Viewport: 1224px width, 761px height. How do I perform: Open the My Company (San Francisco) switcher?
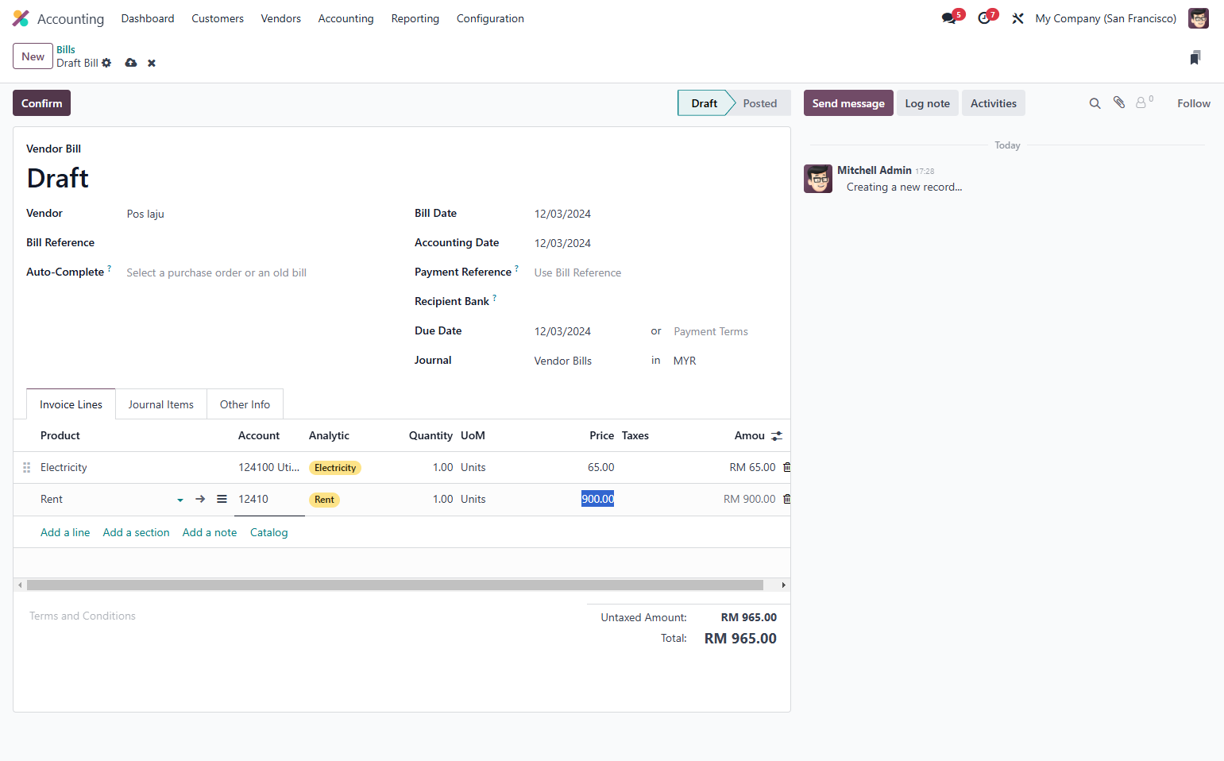(x=1106, y=18)
